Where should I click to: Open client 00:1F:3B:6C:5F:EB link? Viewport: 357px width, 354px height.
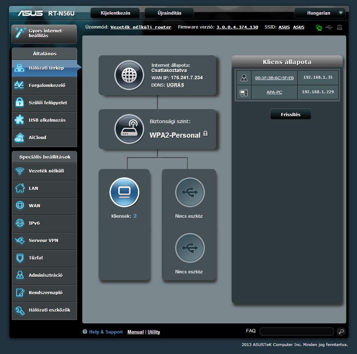274,78
